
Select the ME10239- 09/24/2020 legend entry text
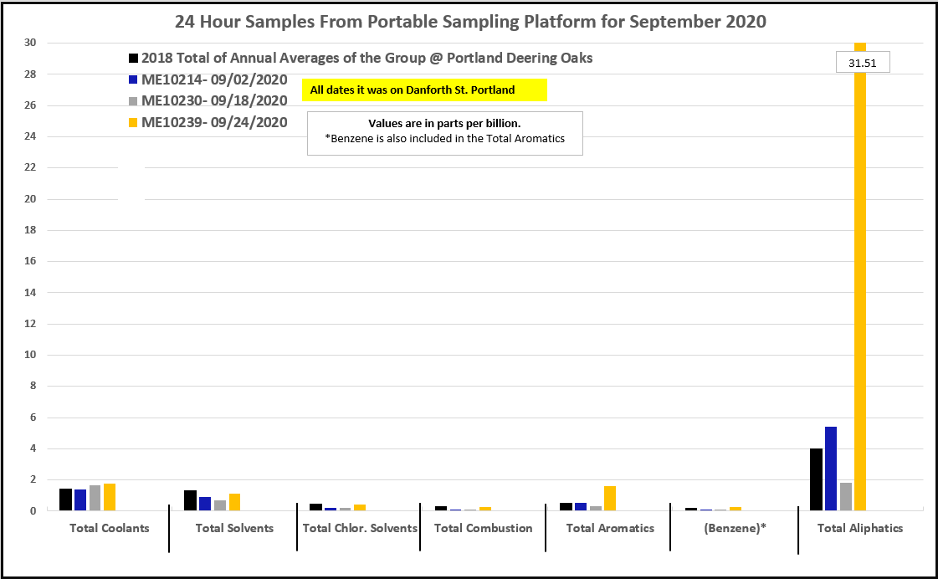coord(214,123)
